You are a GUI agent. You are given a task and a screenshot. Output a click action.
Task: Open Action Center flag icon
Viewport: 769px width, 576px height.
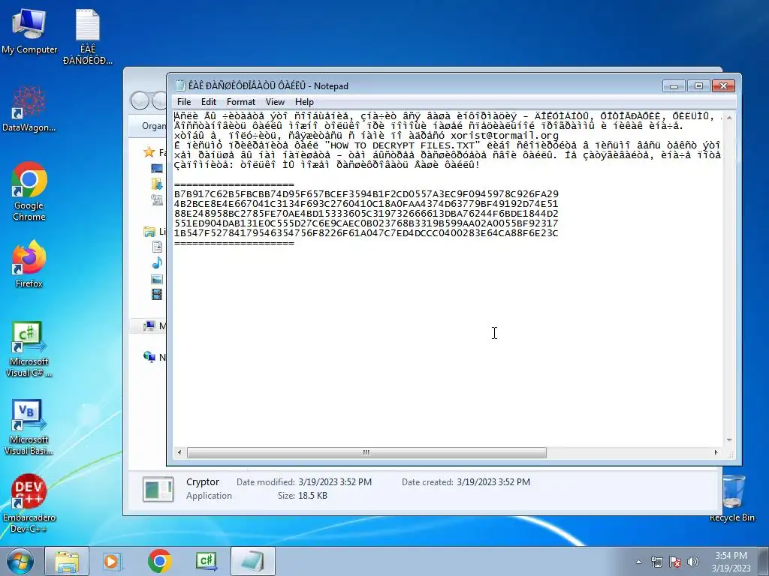pos(675,562)
